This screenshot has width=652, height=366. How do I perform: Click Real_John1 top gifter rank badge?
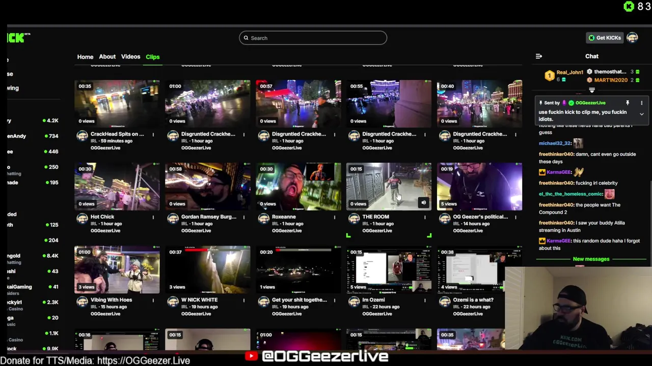click(x=549, y=76)
